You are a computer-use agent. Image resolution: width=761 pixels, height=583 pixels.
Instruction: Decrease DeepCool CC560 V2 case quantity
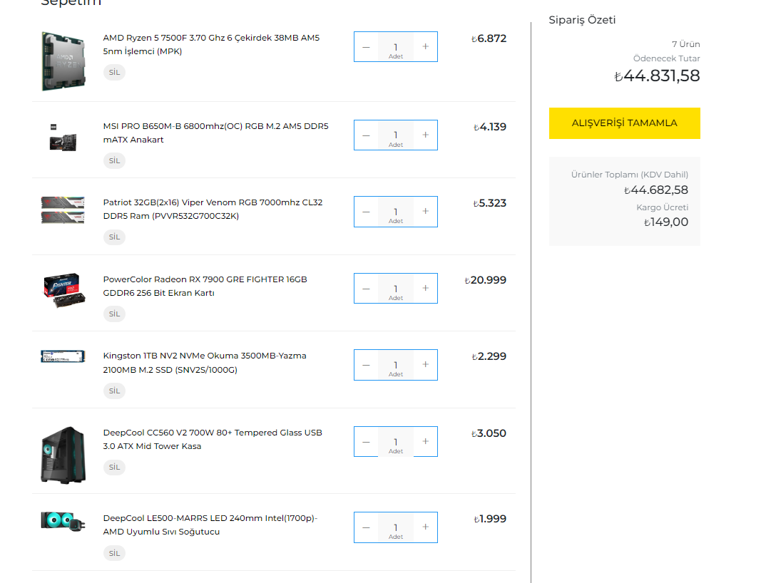tap(366, 441)
